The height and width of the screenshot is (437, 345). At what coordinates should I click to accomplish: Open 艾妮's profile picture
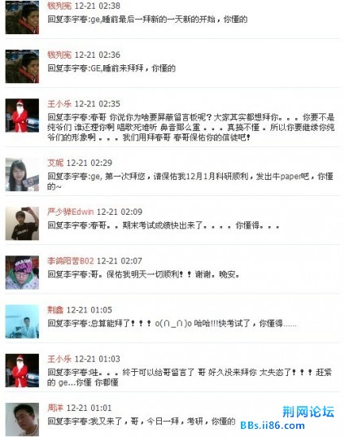pyautogui.click(x=22, y=174)
